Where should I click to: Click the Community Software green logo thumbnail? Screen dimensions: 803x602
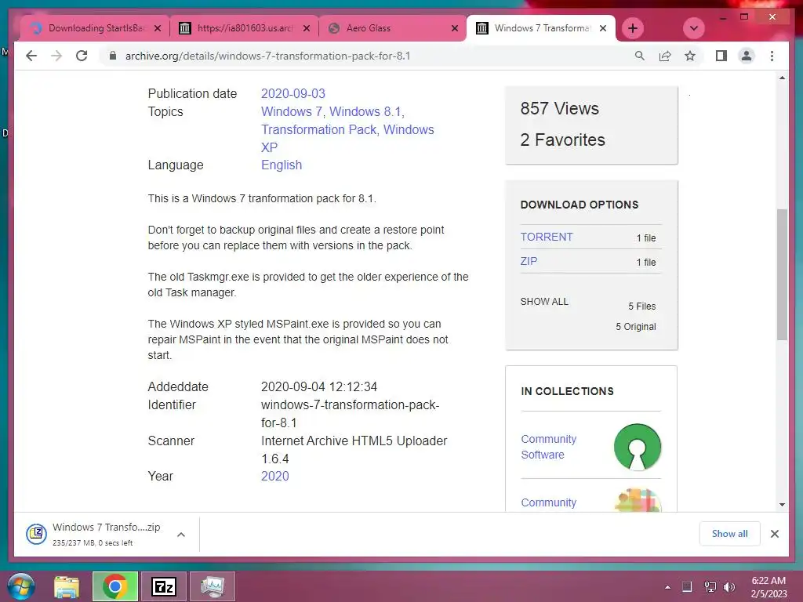(637, 447)
